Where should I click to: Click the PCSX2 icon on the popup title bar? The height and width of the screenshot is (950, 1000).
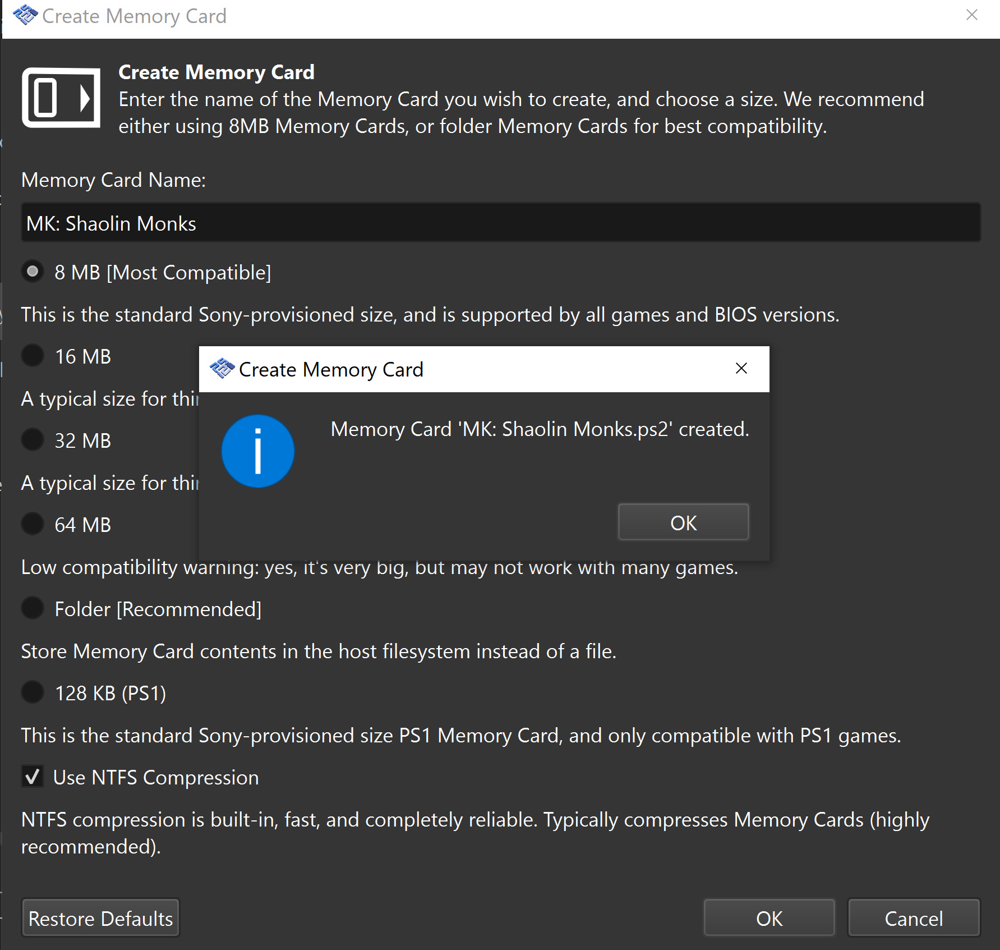click(223, 369)
